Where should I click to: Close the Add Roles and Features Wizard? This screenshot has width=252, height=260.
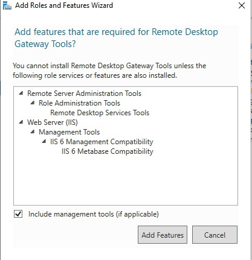242,5
